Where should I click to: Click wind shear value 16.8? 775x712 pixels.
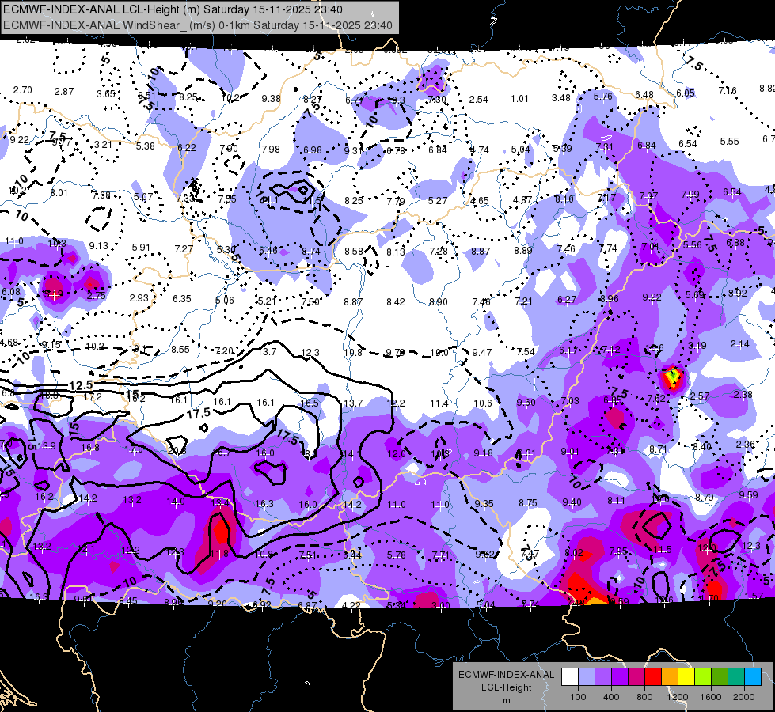[90, 447]
